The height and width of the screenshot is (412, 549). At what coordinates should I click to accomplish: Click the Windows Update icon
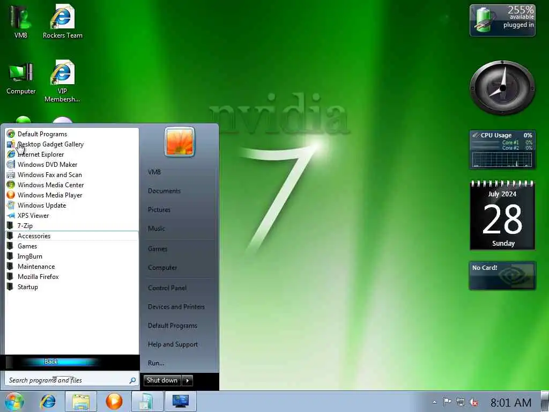(11, 205)
